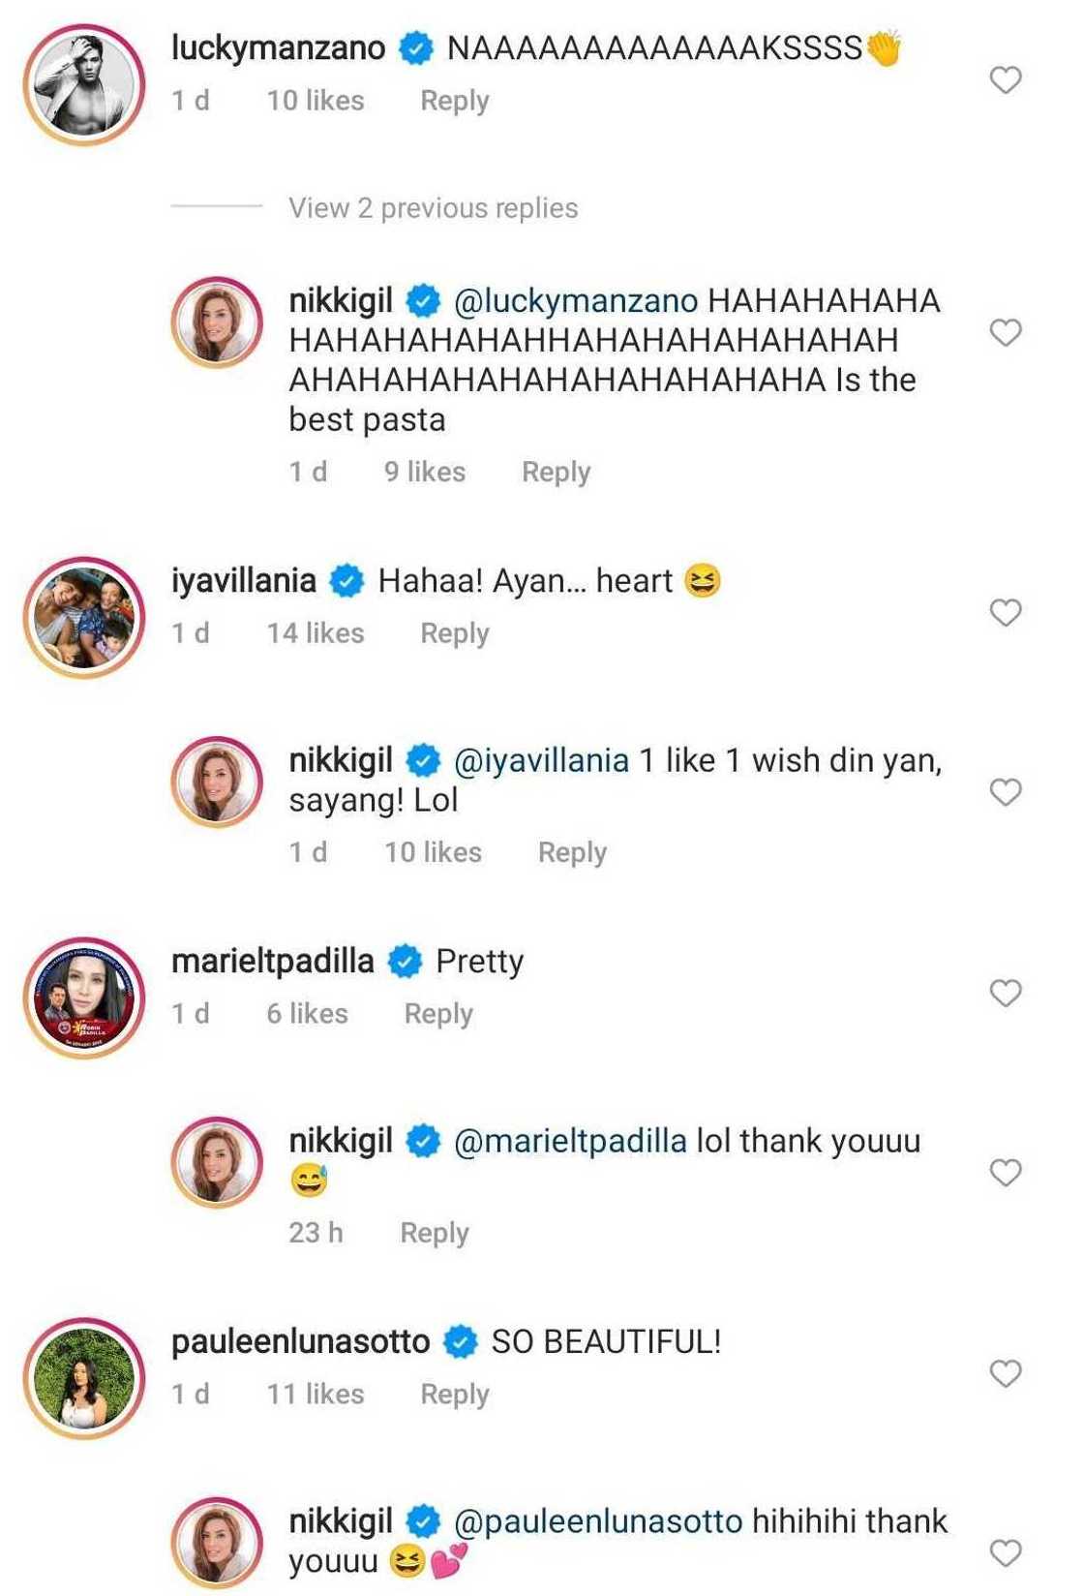Like iyavillania's comment using the heart icon
The image size is (1084, 1596).
pos(1006,613)
